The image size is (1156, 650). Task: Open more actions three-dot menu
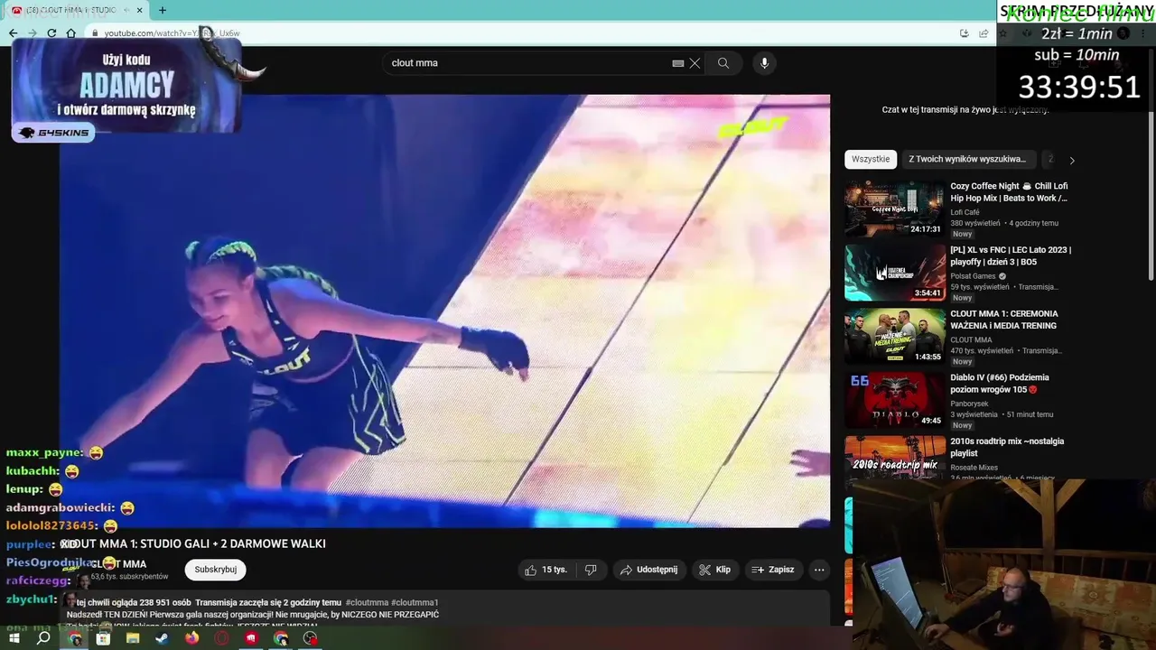[819, 570]
